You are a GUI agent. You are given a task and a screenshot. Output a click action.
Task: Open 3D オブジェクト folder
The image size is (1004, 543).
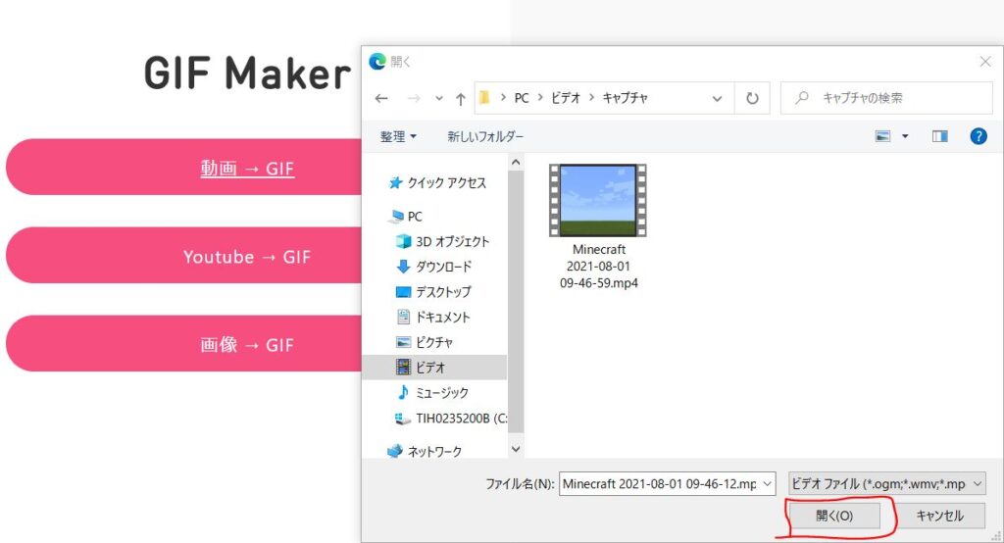[452, 241]
